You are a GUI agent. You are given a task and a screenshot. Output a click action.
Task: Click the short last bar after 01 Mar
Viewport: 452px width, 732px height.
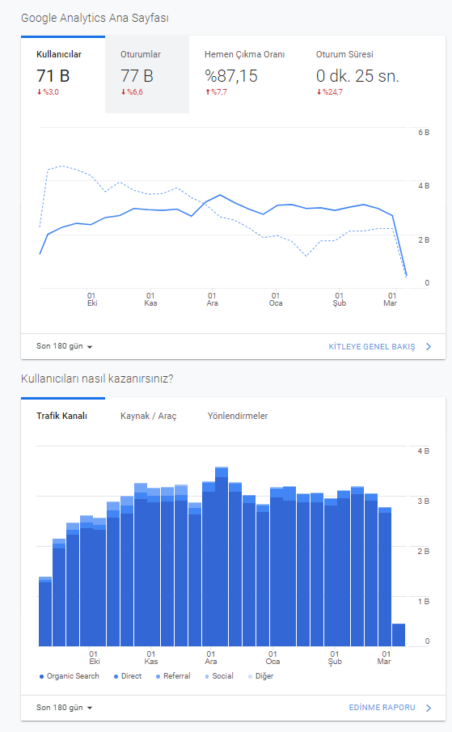(399, 635)
